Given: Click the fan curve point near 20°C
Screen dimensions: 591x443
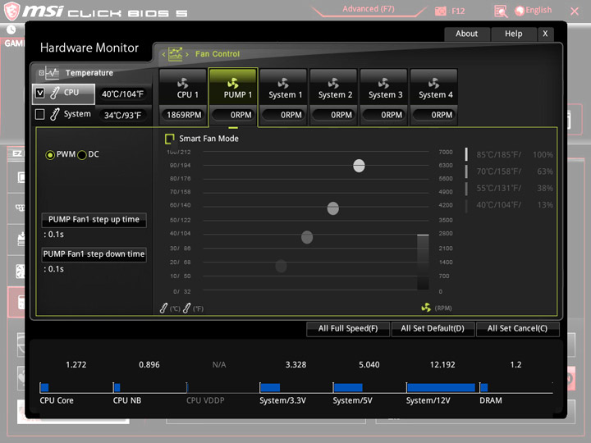Looking at the screenshot, I should tap(281, 266).
